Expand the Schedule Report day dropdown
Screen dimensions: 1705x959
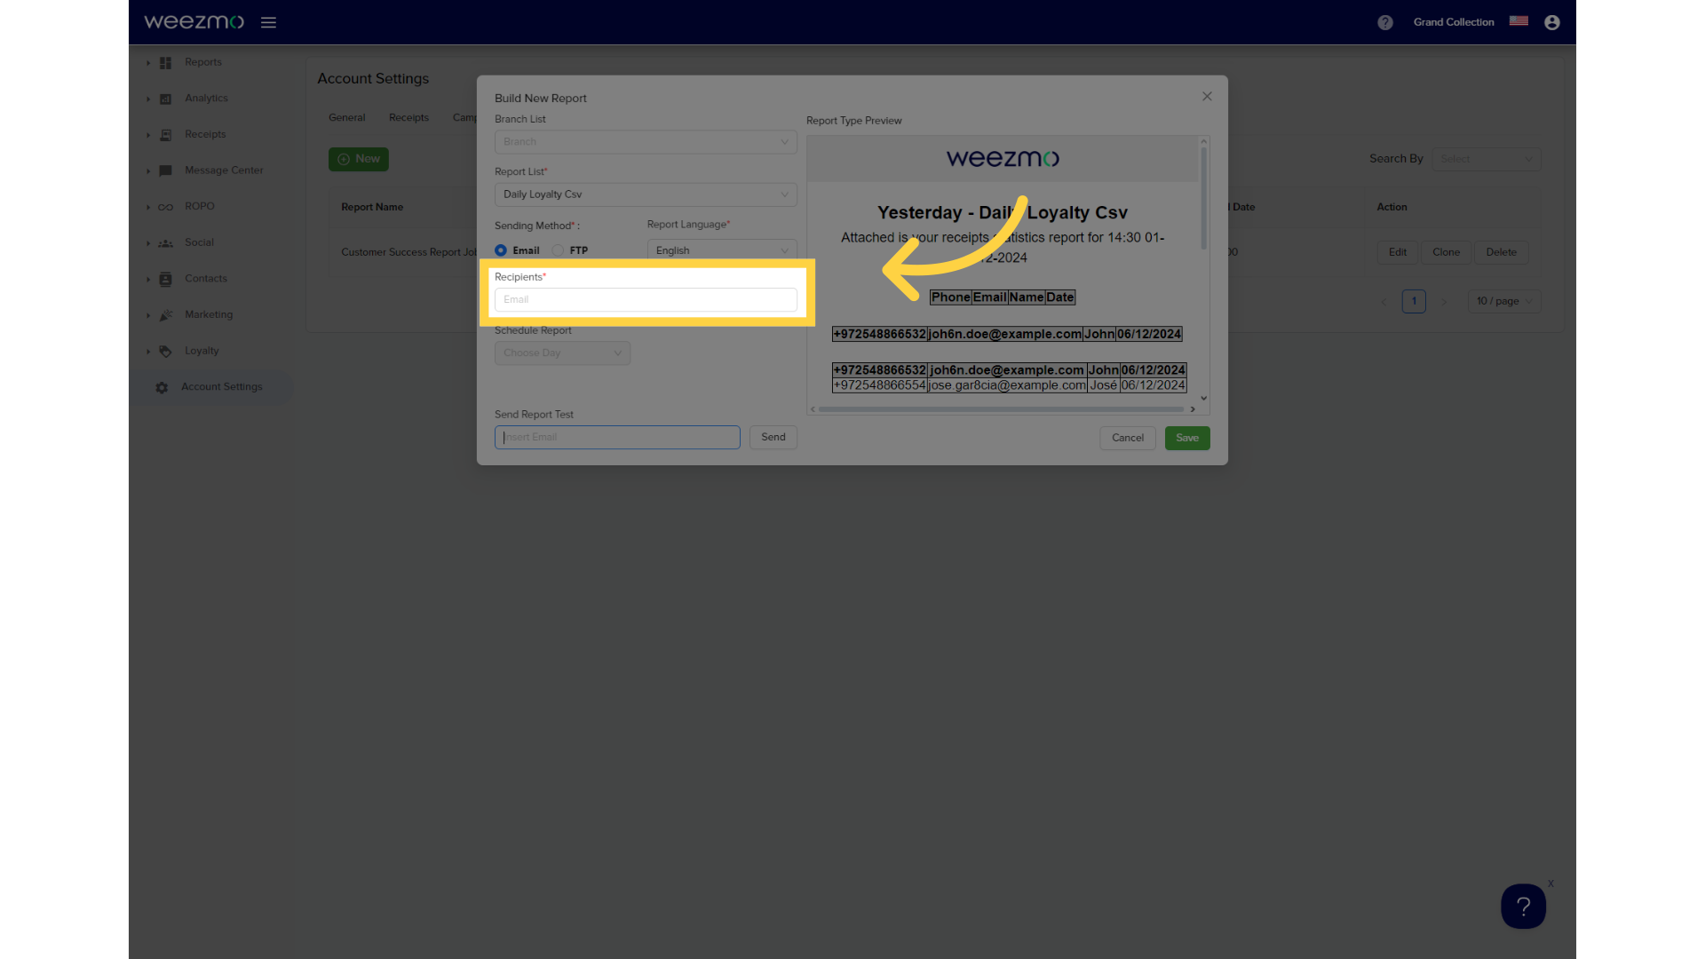point(562,353)
